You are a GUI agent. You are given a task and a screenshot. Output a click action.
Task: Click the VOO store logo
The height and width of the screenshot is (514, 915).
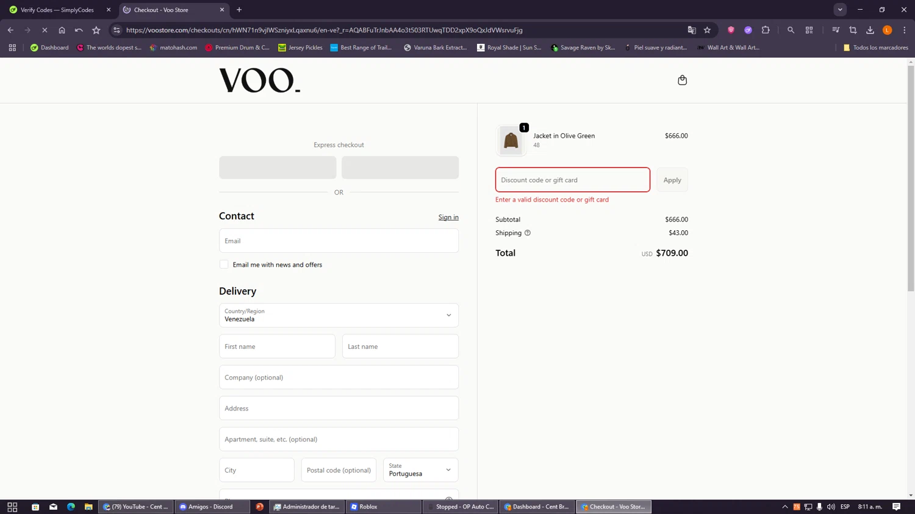pyautogui.click(x=260, y=80)
